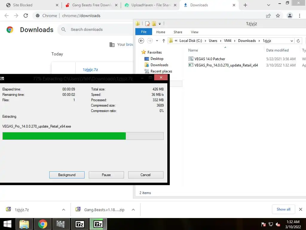306x230 pixels.
Task: Expand the address bar history dropdown
Action: [292, 41]
